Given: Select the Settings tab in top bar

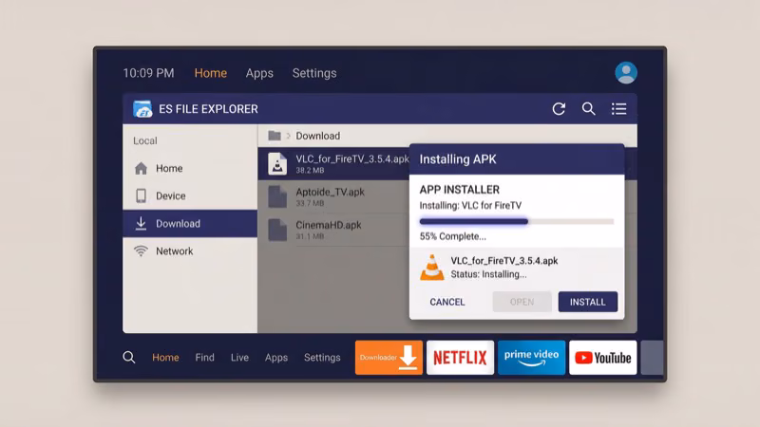Looking at the screenshot, I should click(314, 73).
